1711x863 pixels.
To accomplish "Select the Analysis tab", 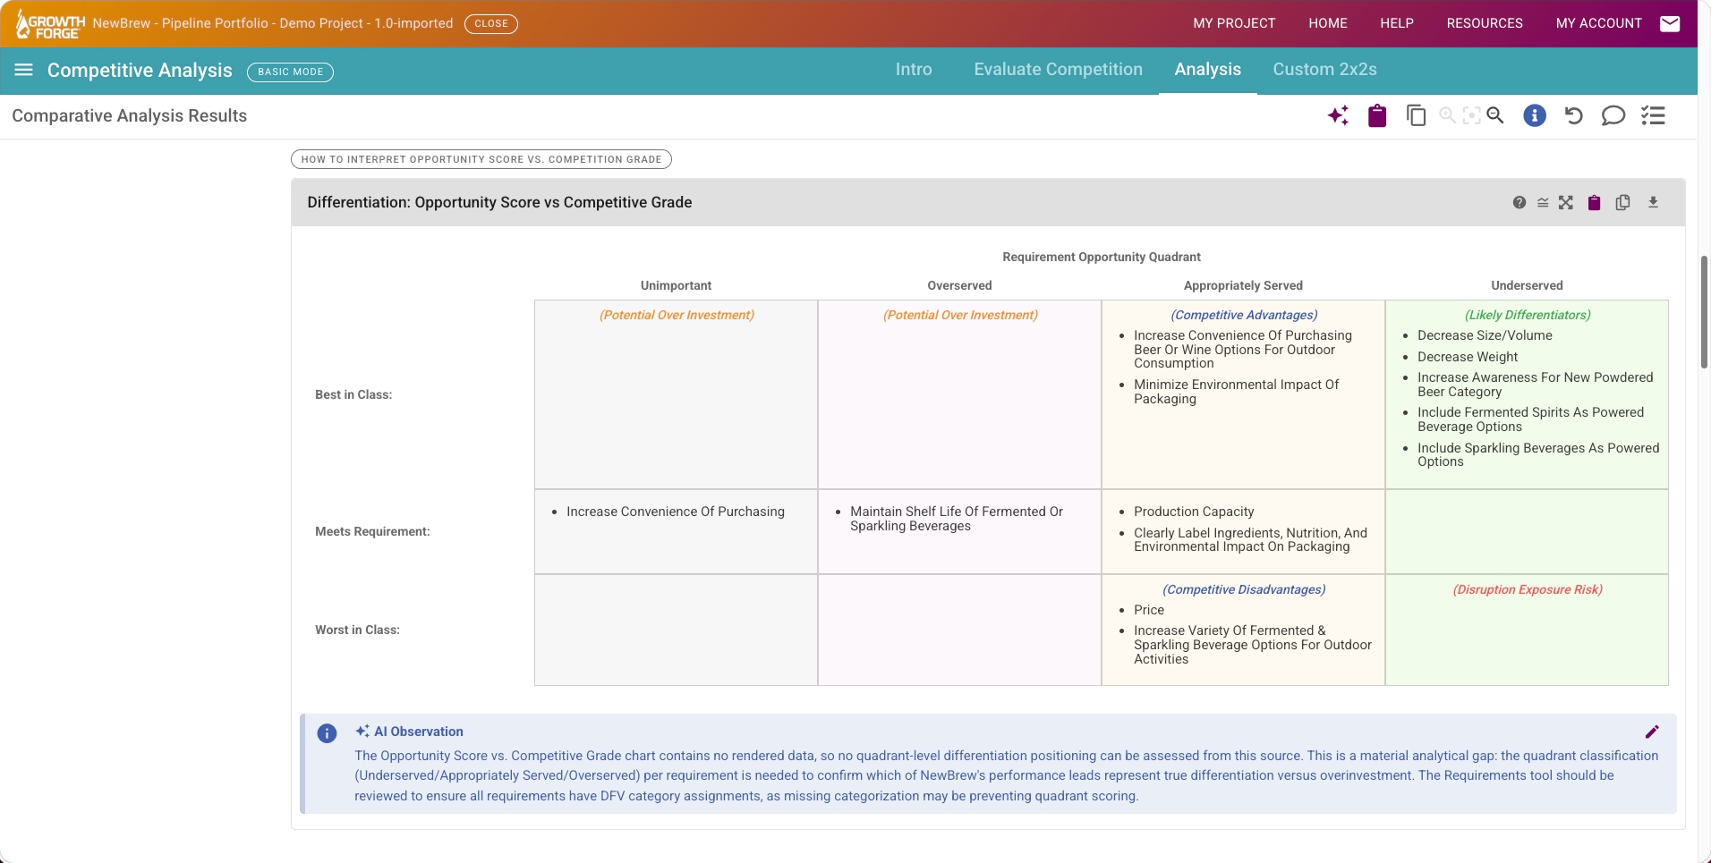I will tap(1207, 70).
